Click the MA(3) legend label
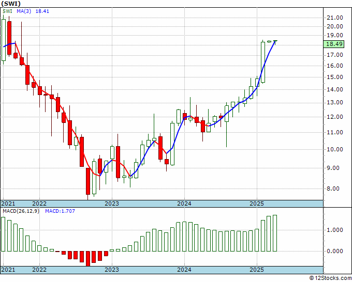 click(24, 11)
